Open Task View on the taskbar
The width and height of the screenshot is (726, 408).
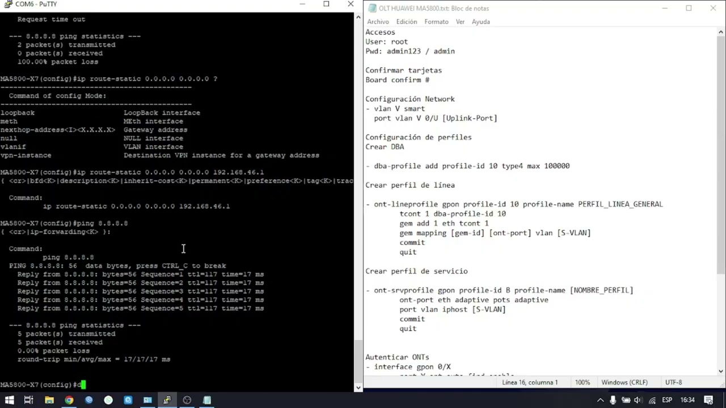pyautogui.click(x=28, y=400)
